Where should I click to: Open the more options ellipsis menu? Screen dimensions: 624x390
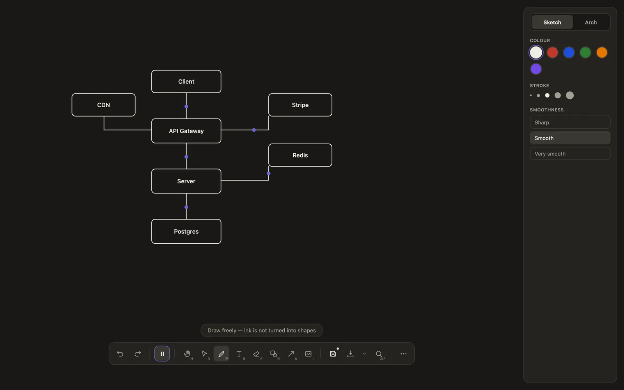pos(404,354)
